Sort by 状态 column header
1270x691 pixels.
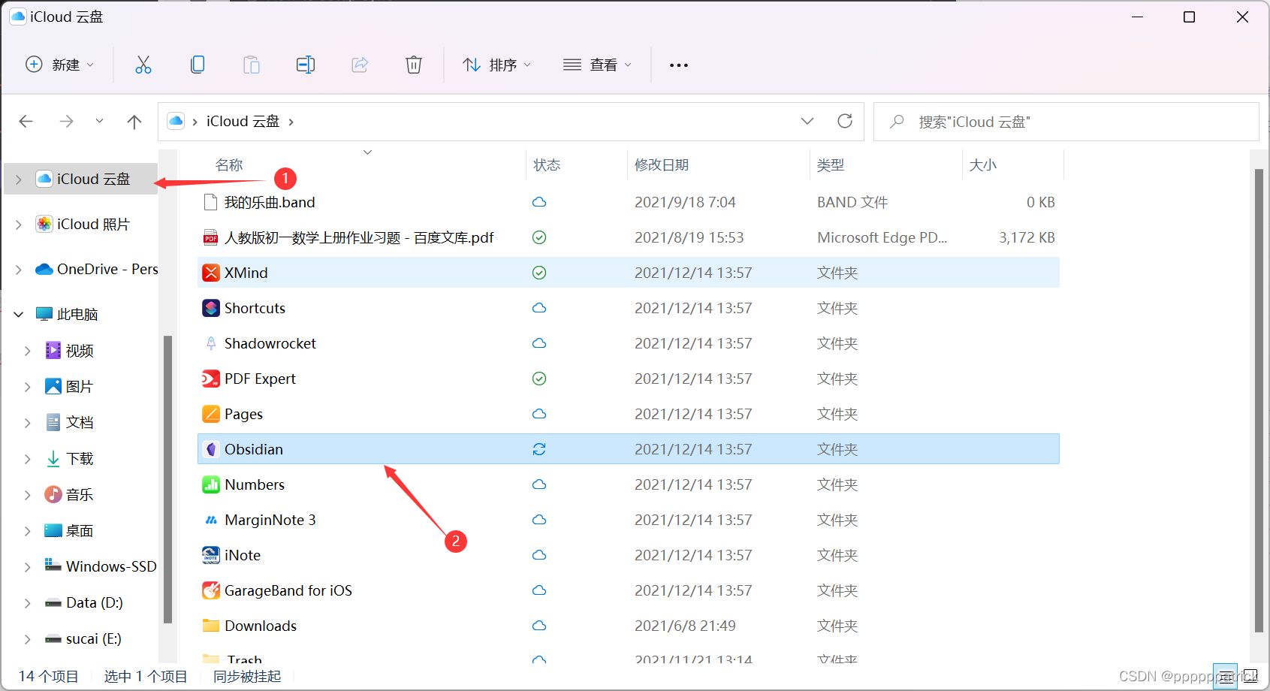[547, 164]
